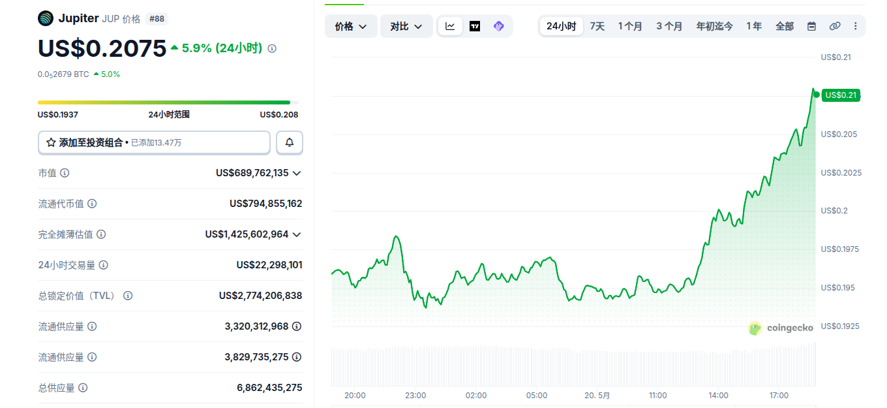Switch to the line chart view icon
Screen dimensions: 887x408
450,26
